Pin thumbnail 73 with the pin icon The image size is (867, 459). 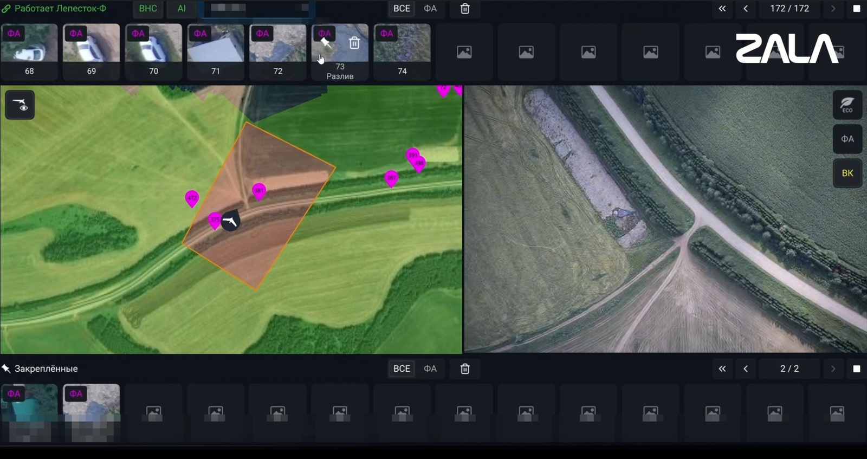[x=326, y=43]
